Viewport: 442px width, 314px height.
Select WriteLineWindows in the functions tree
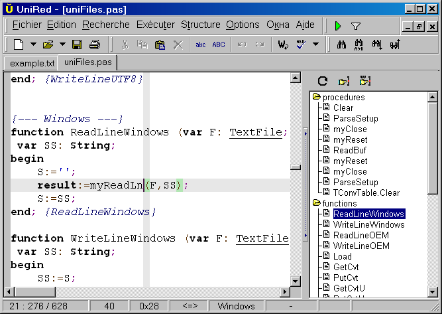pyautogui.click(x=368, y=224)
